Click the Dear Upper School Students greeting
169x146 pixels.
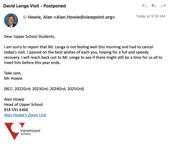click(x=30, y=36)
